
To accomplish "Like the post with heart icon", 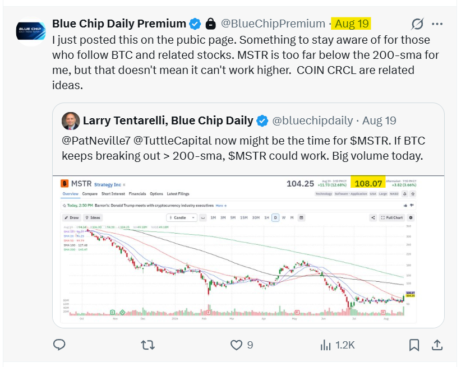I will coord(236,345).
